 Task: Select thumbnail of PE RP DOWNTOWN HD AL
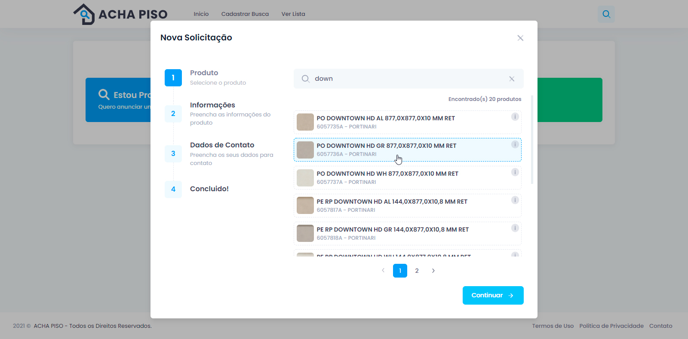coord(305,205)
